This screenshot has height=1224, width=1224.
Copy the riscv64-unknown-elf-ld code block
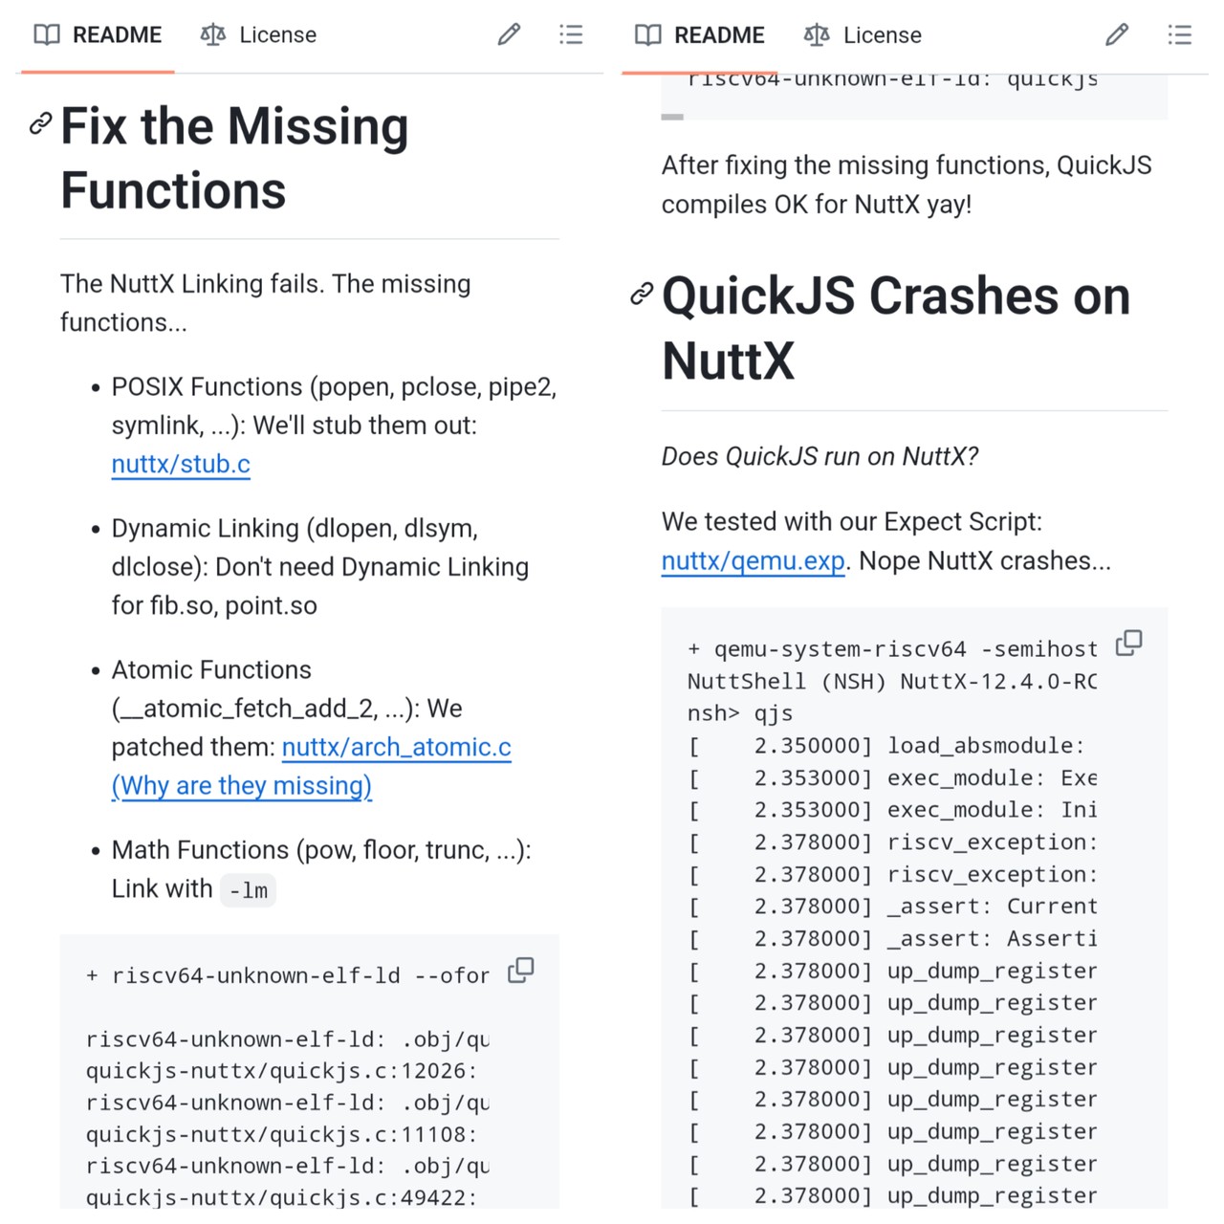pyautogui.click(x=521, y=970)
